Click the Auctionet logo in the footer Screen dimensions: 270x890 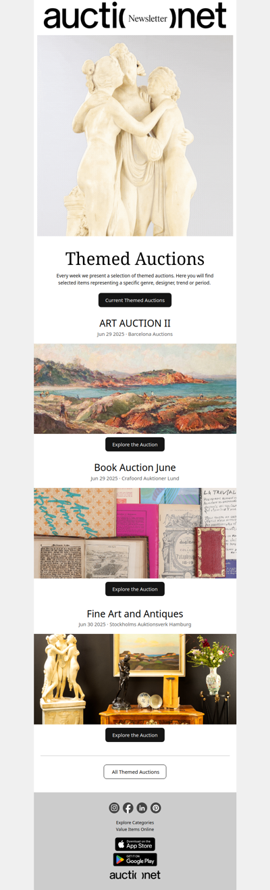tap(135, 875)
